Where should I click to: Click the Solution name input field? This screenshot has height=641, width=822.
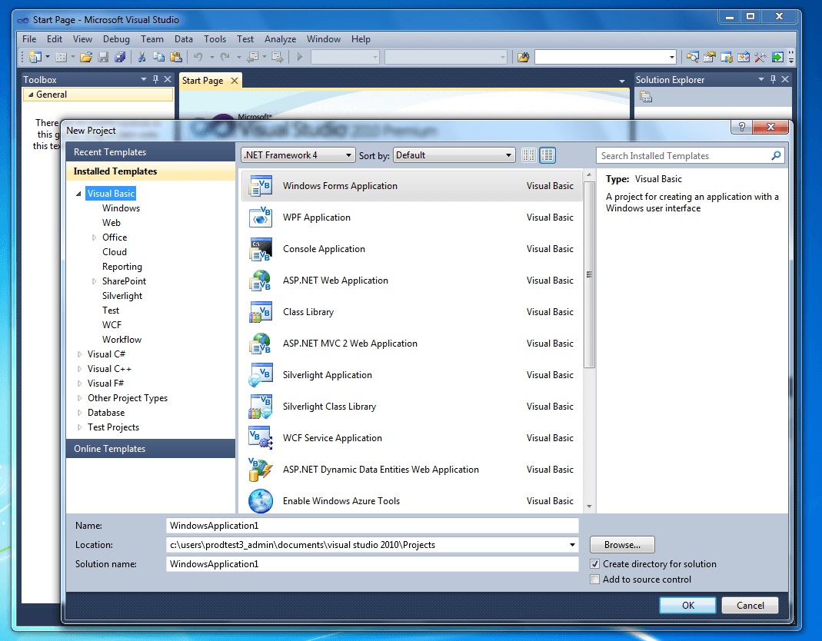(372, 564)
